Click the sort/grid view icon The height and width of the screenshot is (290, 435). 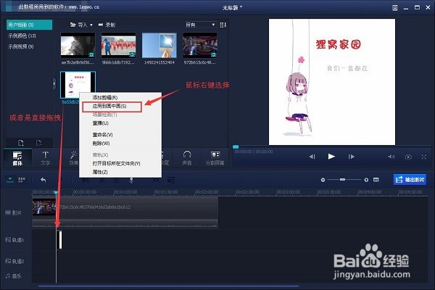(x=223, y=25)
